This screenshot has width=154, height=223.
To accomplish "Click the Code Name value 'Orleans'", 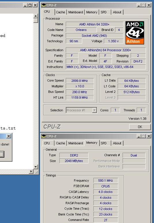I will coord(81,30).
